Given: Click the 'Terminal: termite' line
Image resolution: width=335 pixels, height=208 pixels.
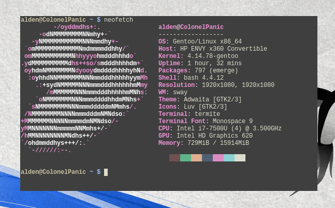Looking at the screenshot, I should (190, 114).
